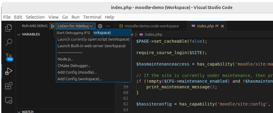Click the curly braces icon of moodle-demo.code-workspace tab

click(121, 26)
